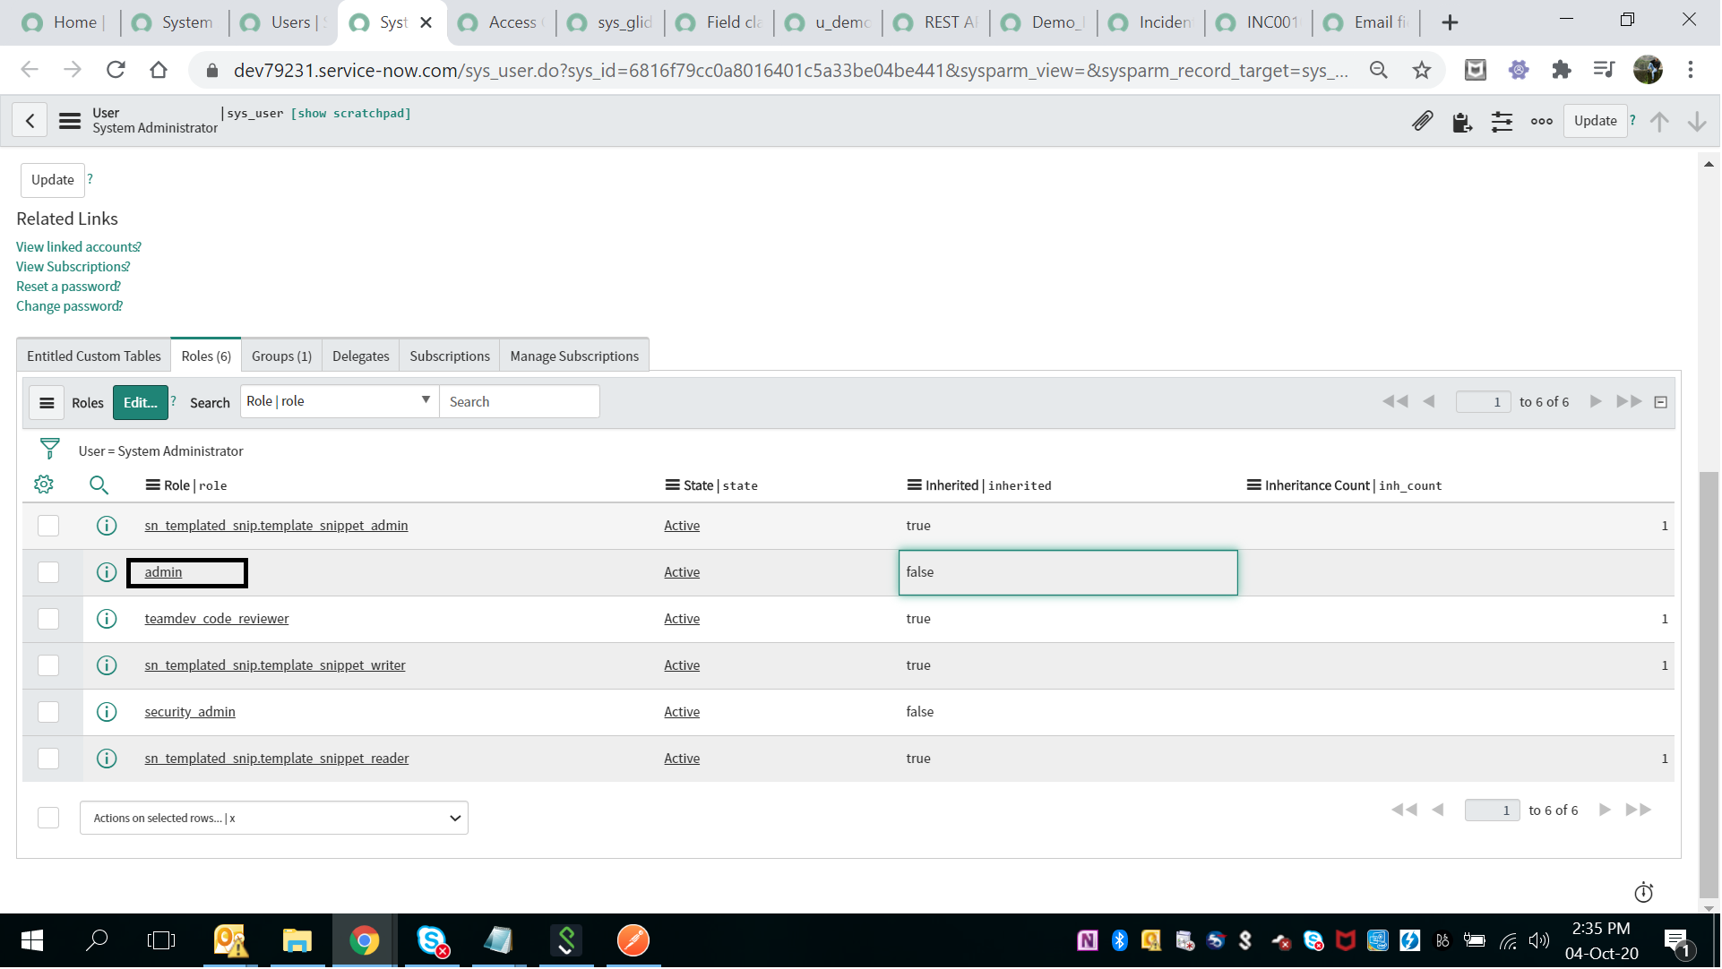The height and width of the screenshot is (969, 1722).
Task: Jump to last page in top pagination
Action: [x=1629, y=402]
